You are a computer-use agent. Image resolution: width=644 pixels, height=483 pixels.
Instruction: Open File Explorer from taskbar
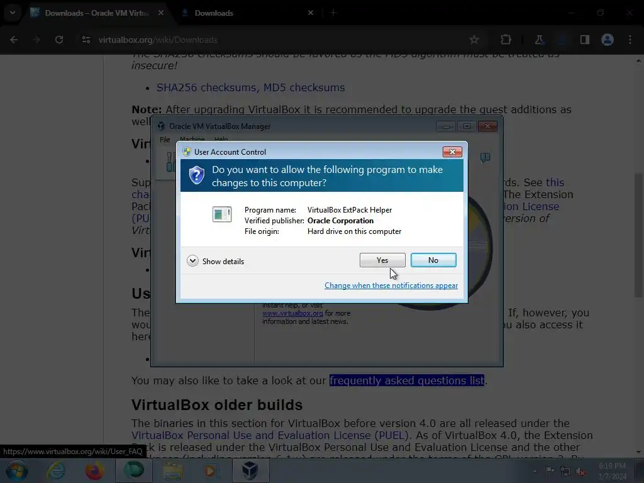click(x=173, y=471)
